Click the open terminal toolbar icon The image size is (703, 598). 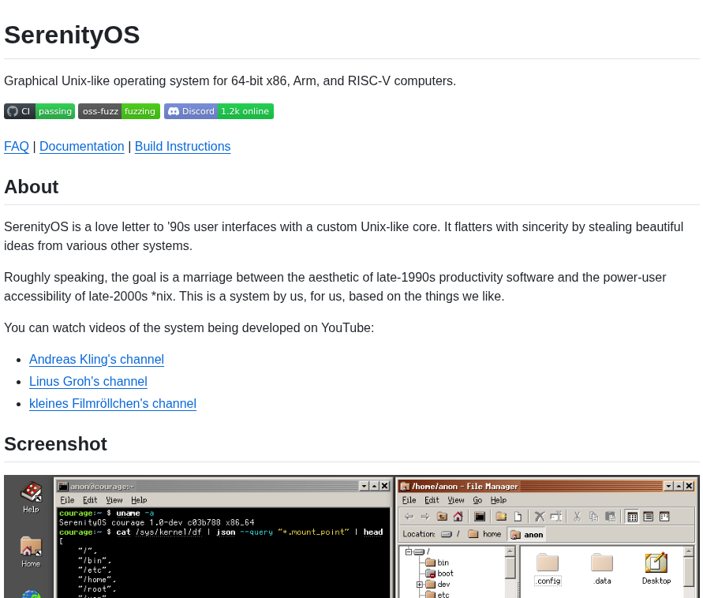point(480,517)
